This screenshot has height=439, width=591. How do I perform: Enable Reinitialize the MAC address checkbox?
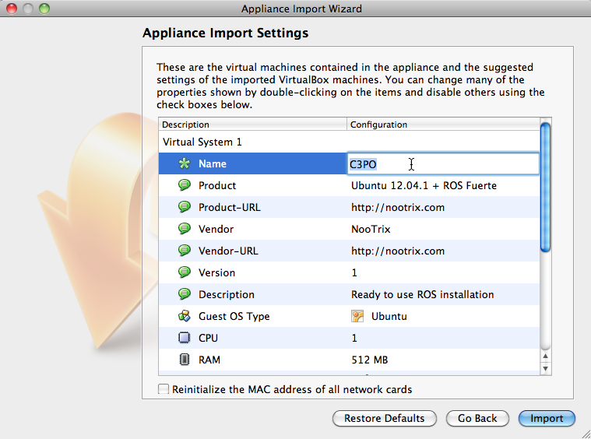(164, 389)
